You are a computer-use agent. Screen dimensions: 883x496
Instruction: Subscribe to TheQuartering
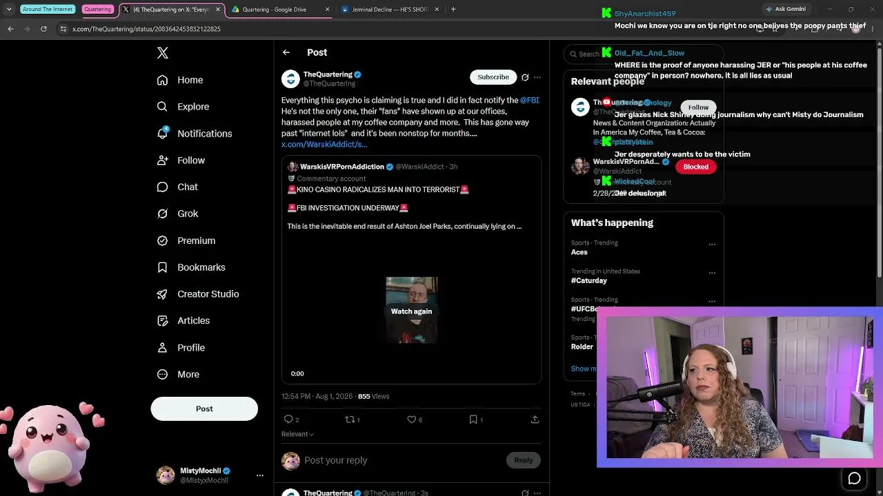coord(493,77)
